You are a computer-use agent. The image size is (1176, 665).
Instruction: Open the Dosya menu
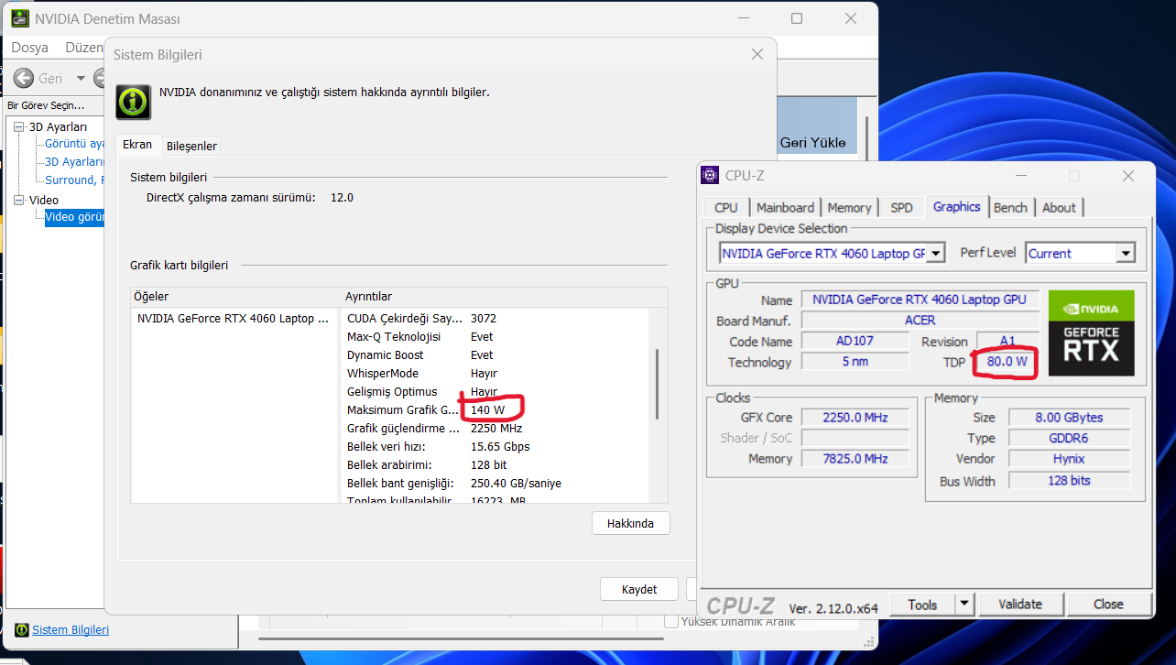point(29,48)
